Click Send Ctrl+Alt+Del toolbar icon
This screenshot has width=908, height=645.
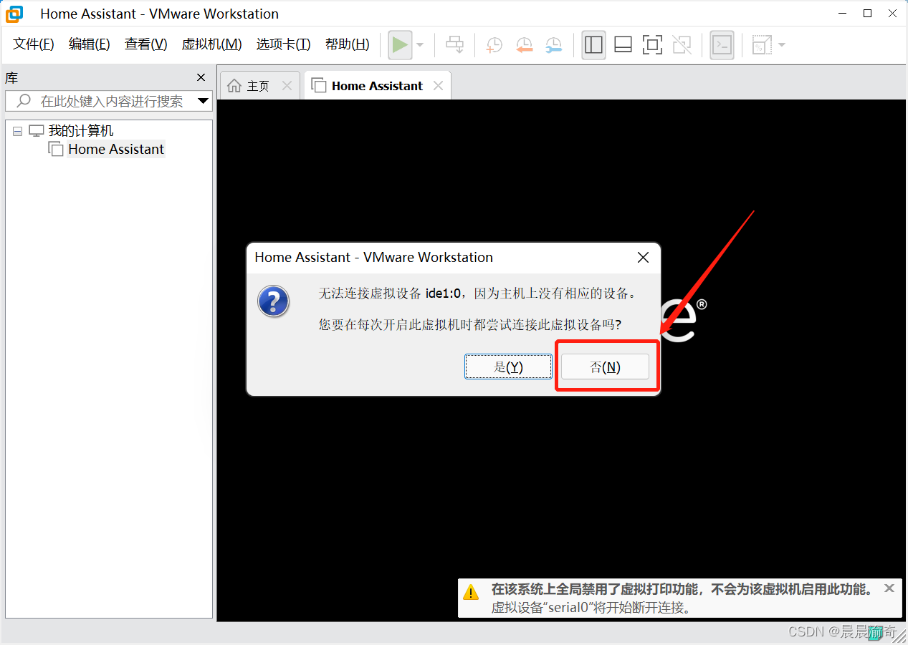(454, 45)
